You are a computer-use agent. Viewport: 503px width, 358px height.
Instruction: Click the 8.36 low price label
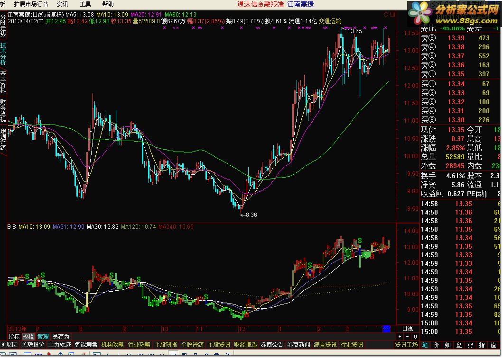[251, 215]
